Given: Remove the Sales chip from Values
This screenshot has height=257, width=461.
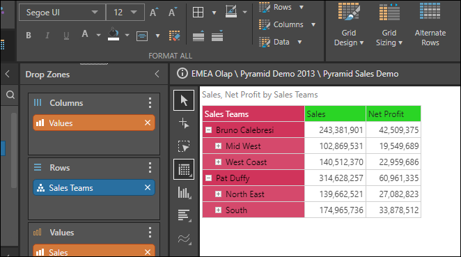Looking at the screenshot, I should click(148, 252).
